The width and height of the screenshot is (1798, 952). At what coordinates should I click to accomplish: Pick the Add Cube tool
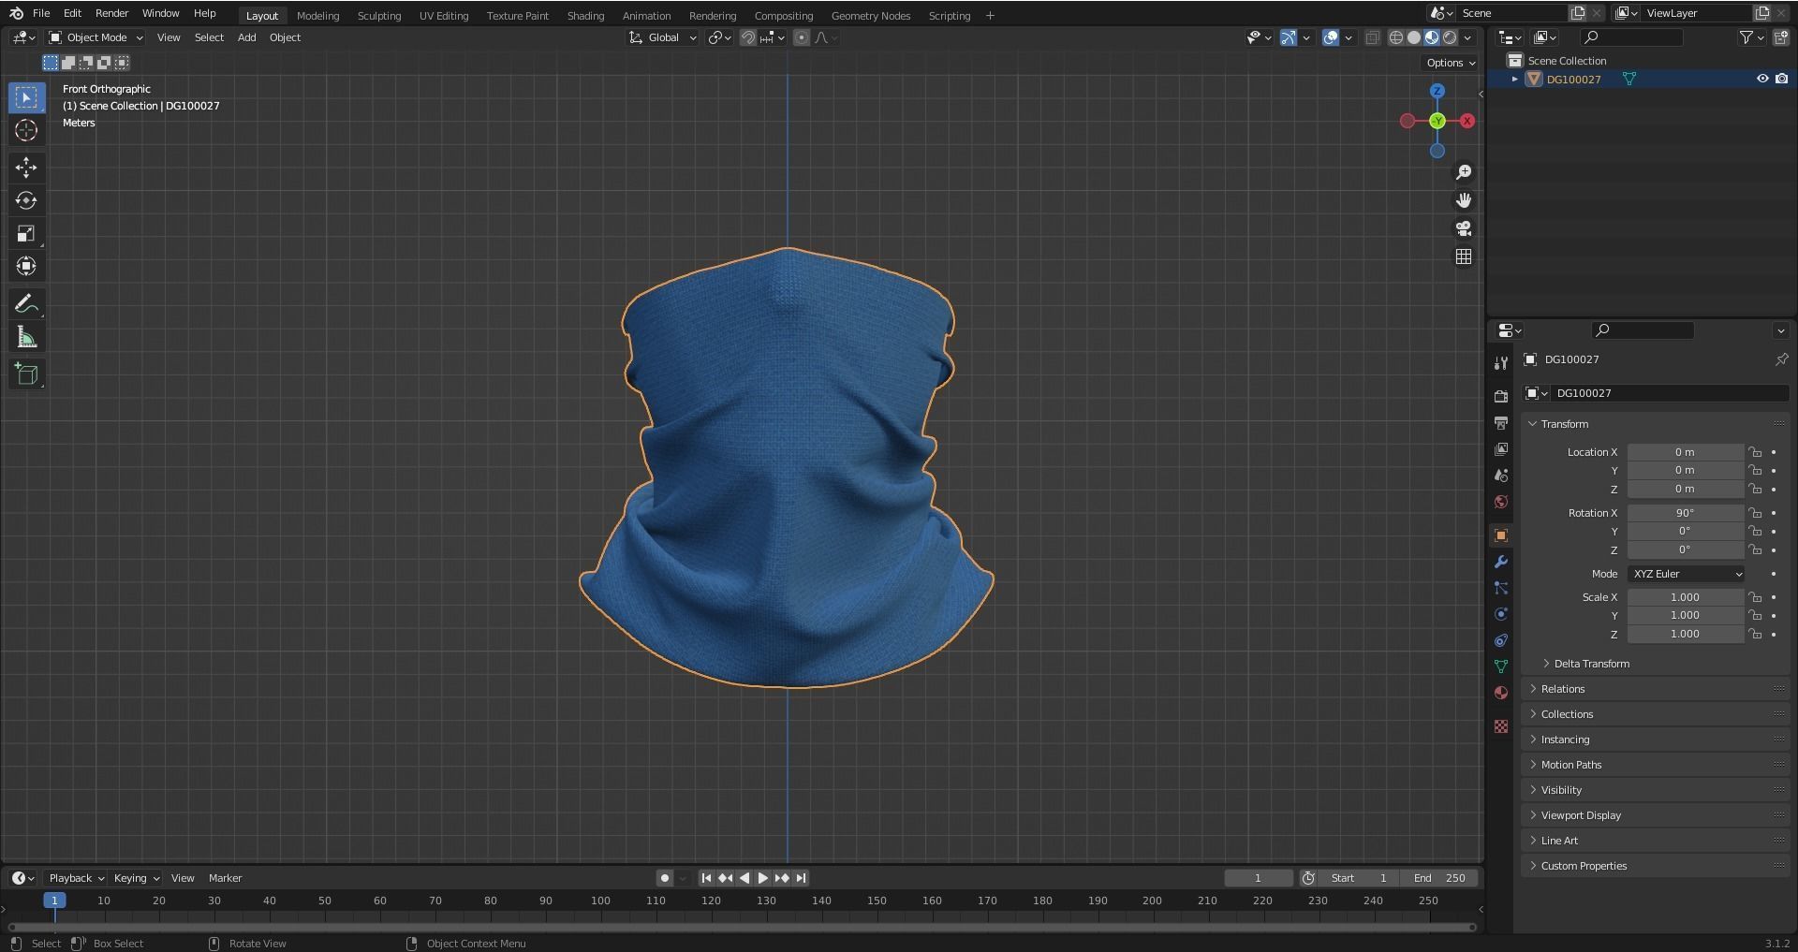click(x=26, y=374)
